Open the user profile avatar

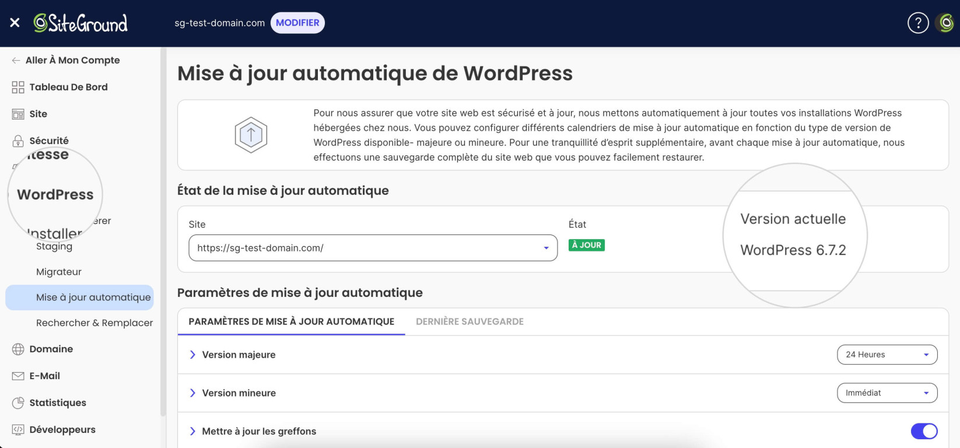pos(945,23)
